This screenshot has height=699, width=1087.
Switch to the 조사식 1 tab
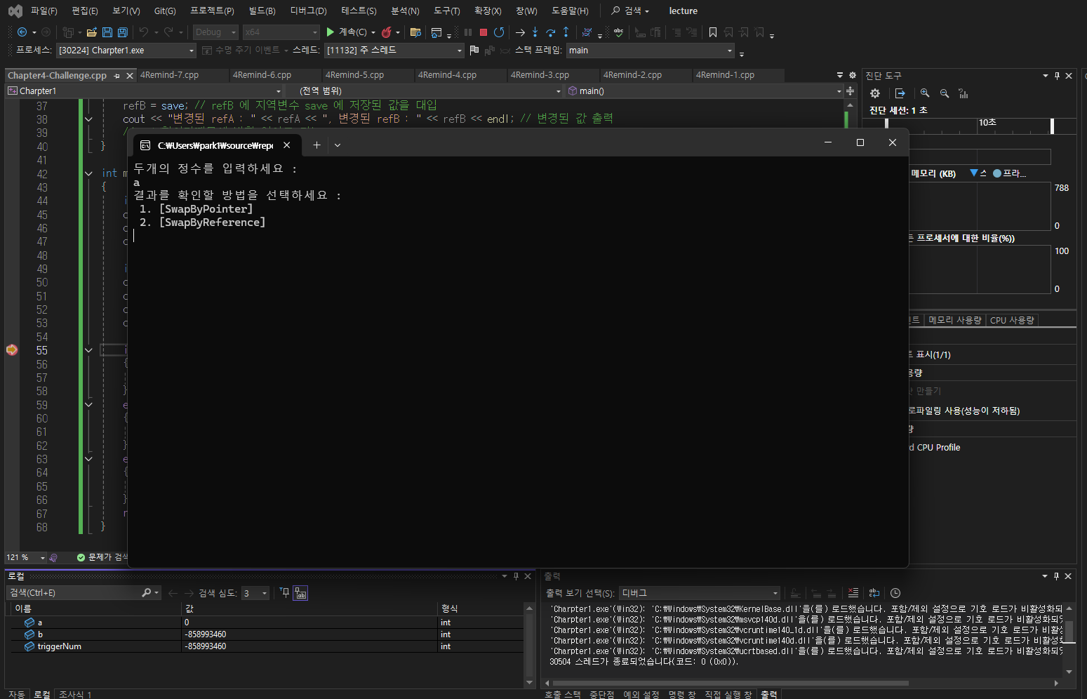click(75, 694)
